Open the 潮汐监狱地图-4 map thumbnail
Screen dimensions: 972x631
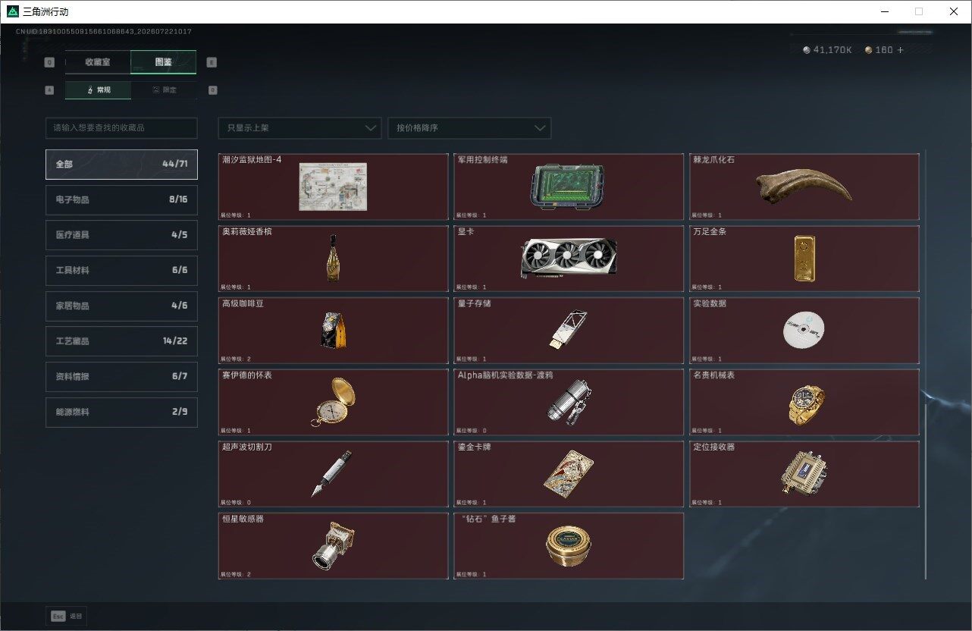(333, 187)
